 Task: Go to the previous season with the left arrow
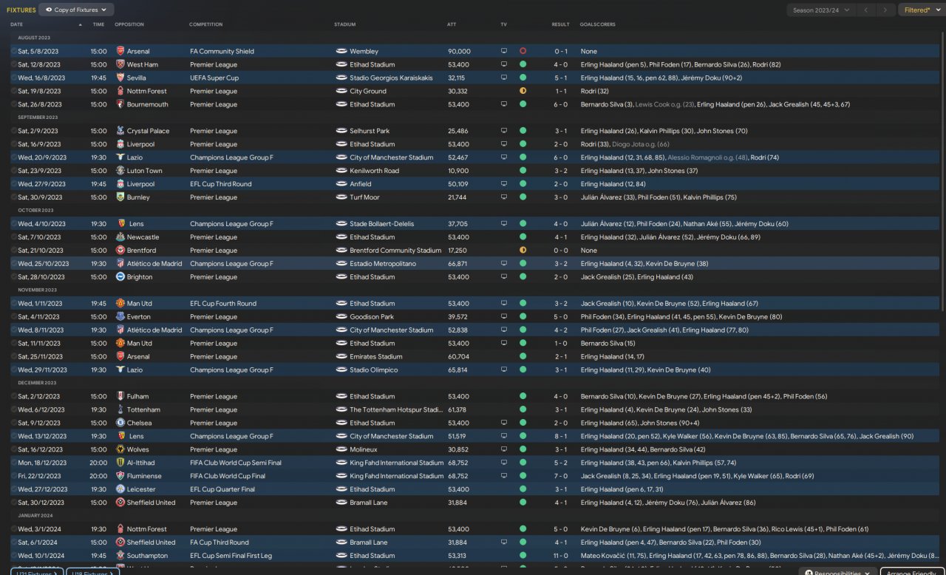(866, 10)
